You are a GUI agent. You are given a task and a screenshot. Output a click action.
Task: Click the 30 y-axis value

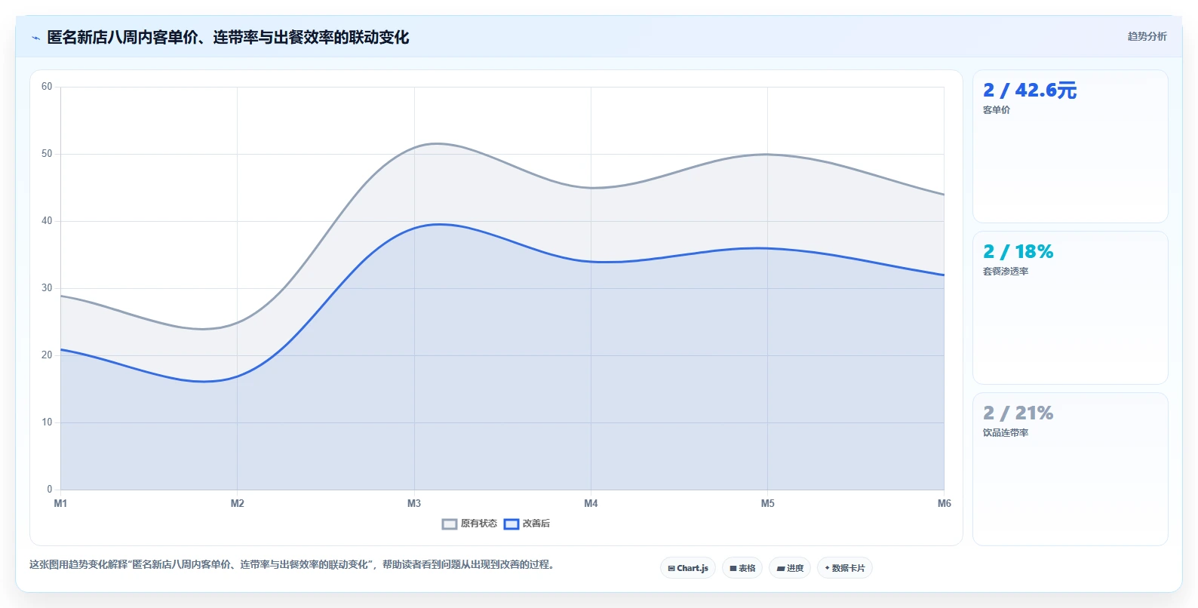click(47, 288)
